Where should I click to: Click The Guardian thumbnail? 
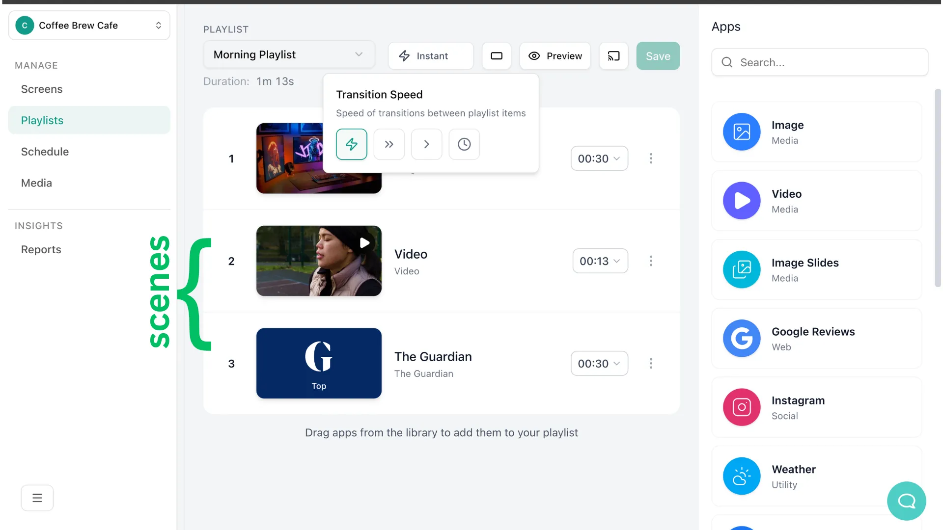coord(319,364)
